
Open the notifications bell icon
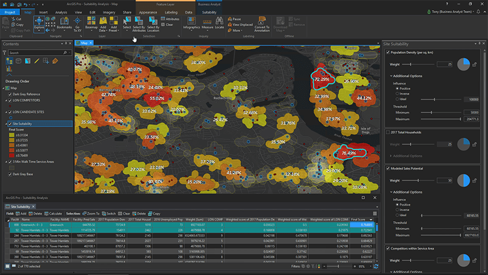click(479, 12)
